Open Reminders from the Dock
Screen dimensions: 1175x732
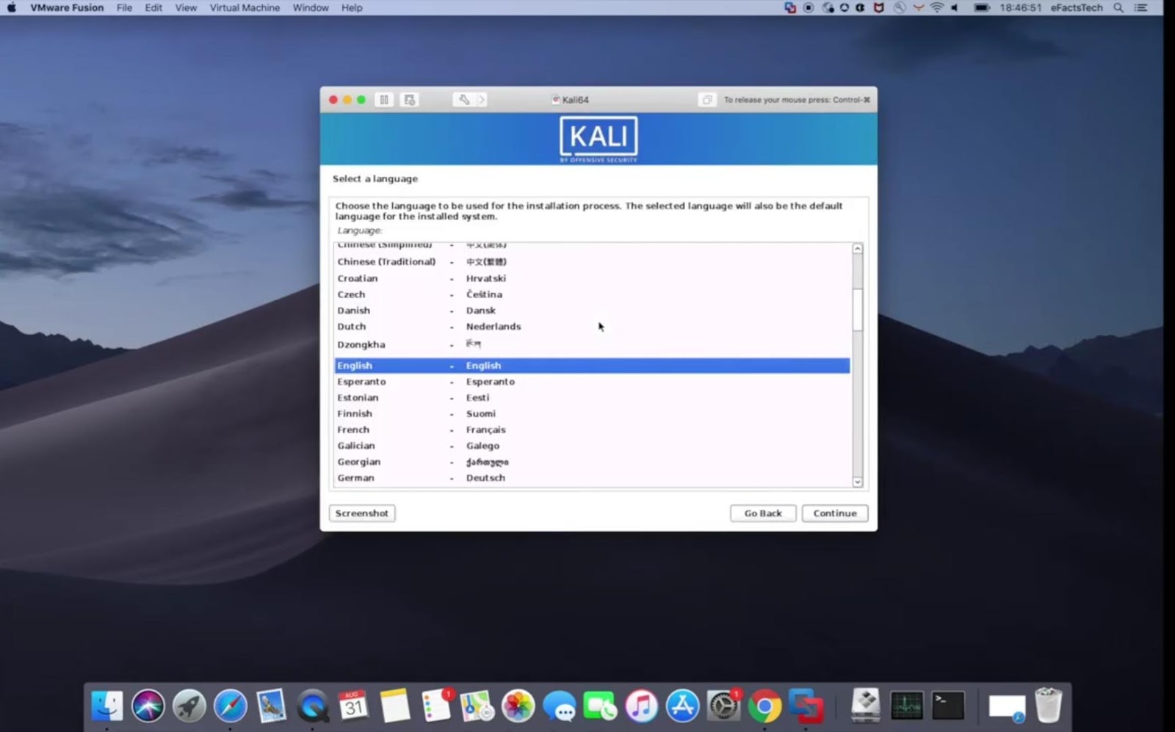pos(436,706)
